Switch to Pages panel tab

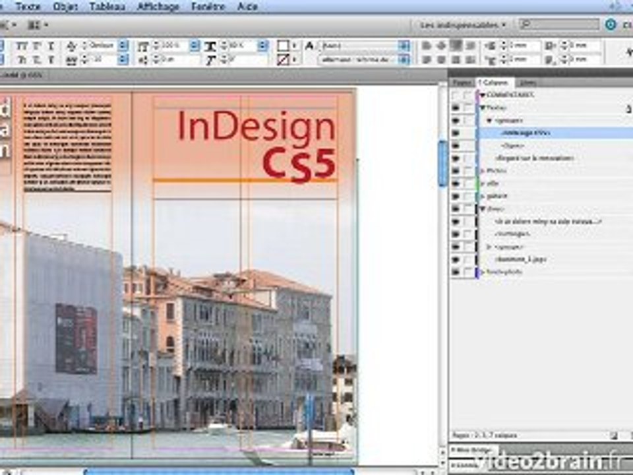coord(462,83)
